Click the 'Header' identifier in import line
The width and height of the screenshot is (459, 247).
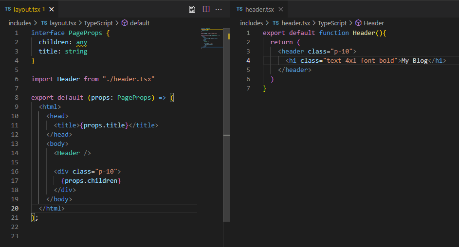(69, 79)
